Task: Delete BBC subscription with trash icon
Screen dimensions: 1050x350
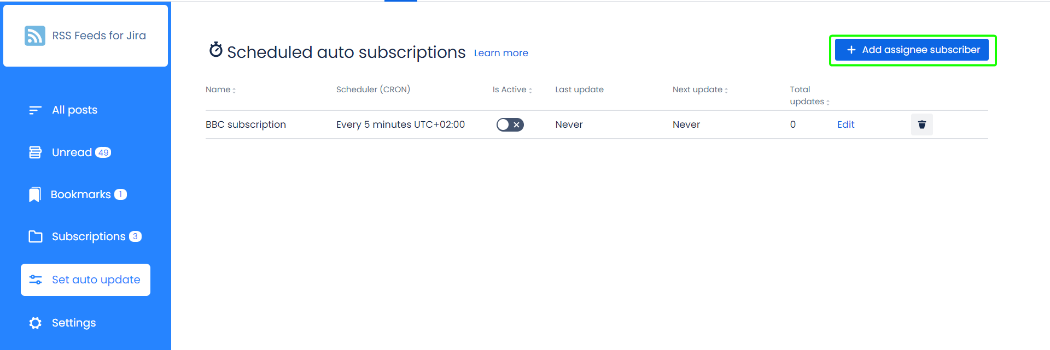Action: 921,124
